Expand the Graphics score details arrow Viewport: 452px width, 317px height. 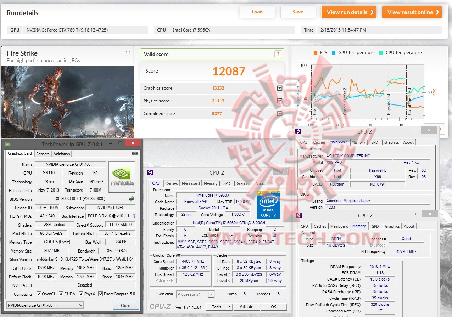coord(279,88)
